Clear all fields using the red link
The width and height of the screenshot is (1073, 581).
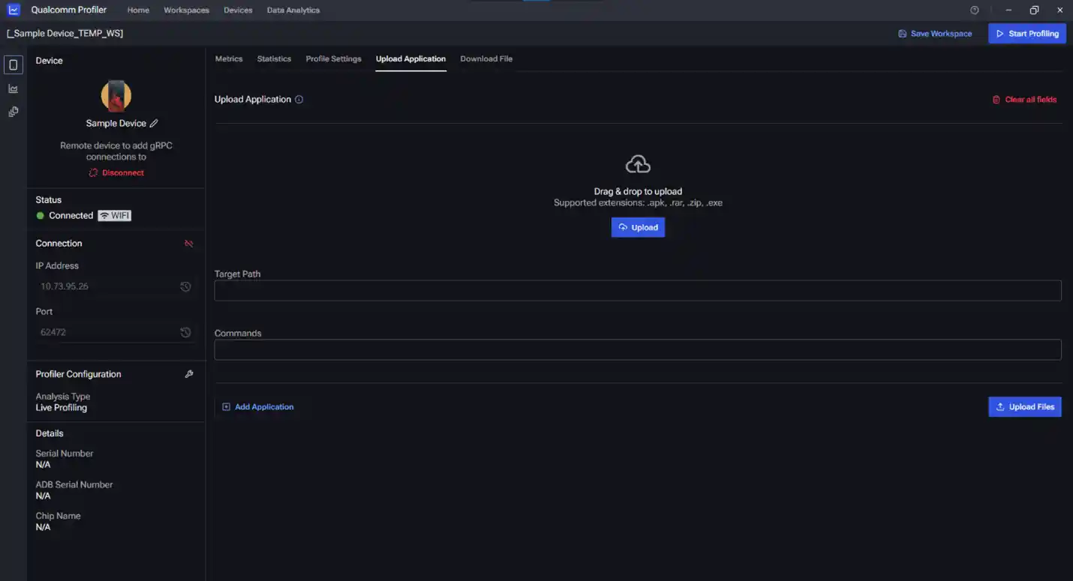[1025, 99]
